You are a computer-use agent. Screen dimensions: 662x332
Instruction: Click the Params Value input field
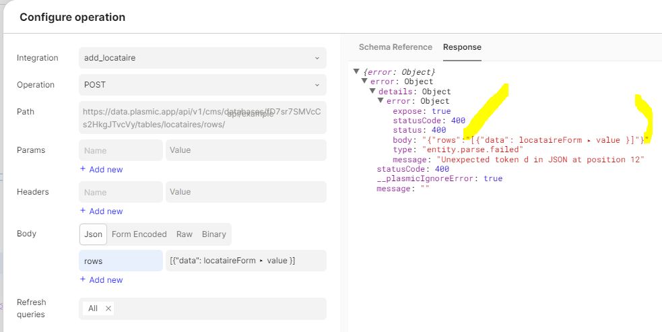245,150
